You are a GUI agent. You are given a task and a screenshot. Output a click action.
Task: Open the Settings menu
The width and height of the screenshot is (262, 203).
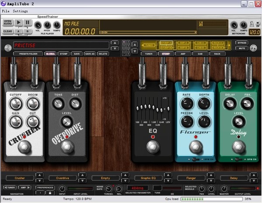point(20,11)
